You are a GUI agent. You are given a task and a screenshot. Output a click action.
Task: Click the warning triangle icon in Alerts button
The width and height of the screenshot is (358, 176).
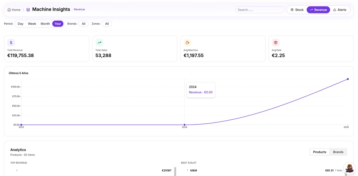334,9
